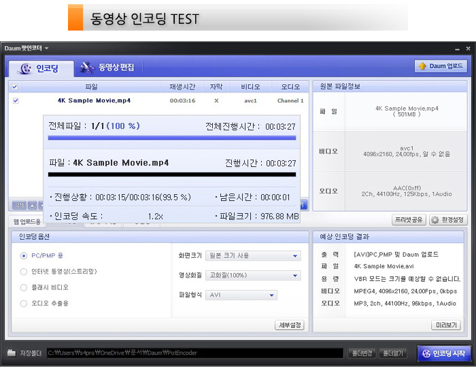
Task: Click the avc1 video codec cell
Action: (x=250, y=100)
